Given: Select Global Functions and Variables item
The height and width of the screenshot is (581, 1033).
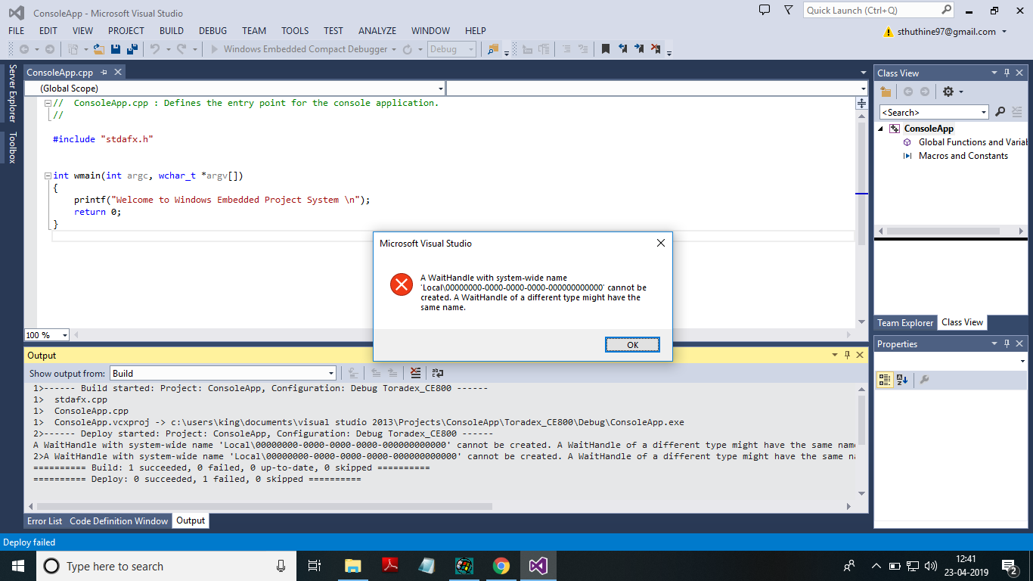Looking at the screenshot, I should tap(972, 142).
